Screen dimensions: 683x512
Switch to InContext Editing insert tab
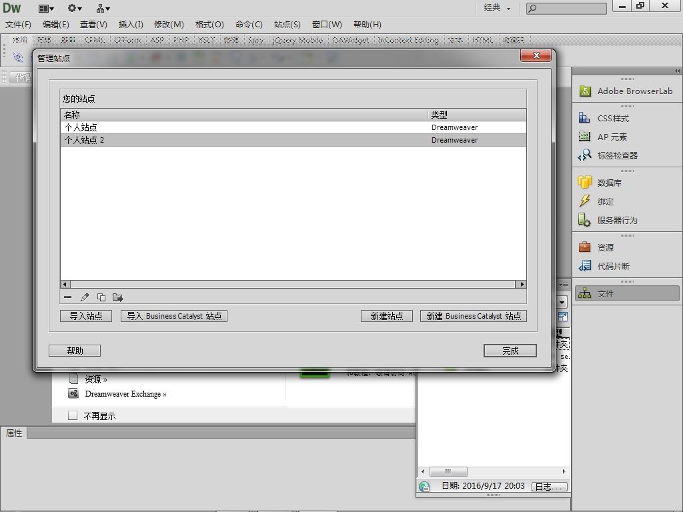(x=408, y=40)
